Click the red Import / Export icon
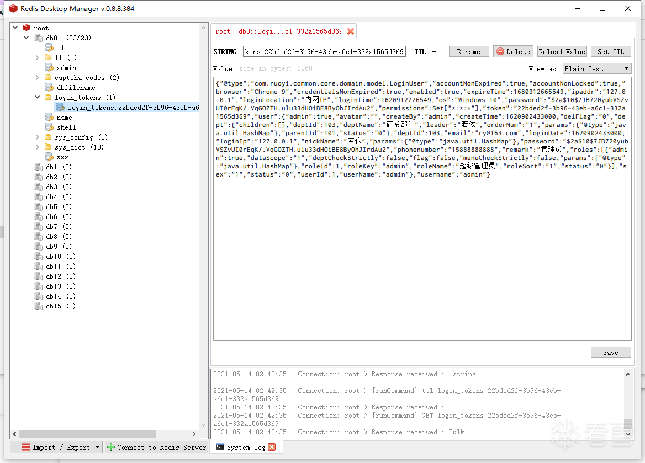The height and width of the screenshot is (463, 645). coord(26,447)
